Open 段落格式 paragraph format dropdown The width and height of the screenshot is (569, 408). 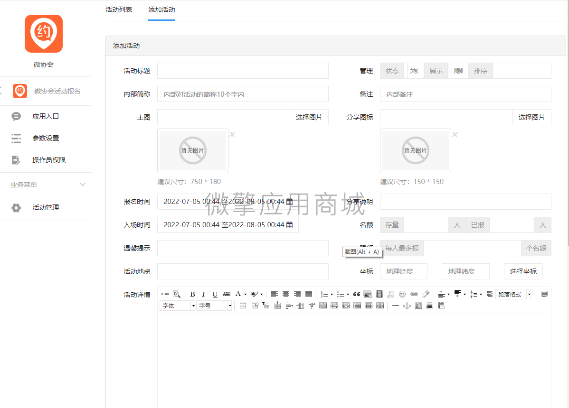(514, 294)
